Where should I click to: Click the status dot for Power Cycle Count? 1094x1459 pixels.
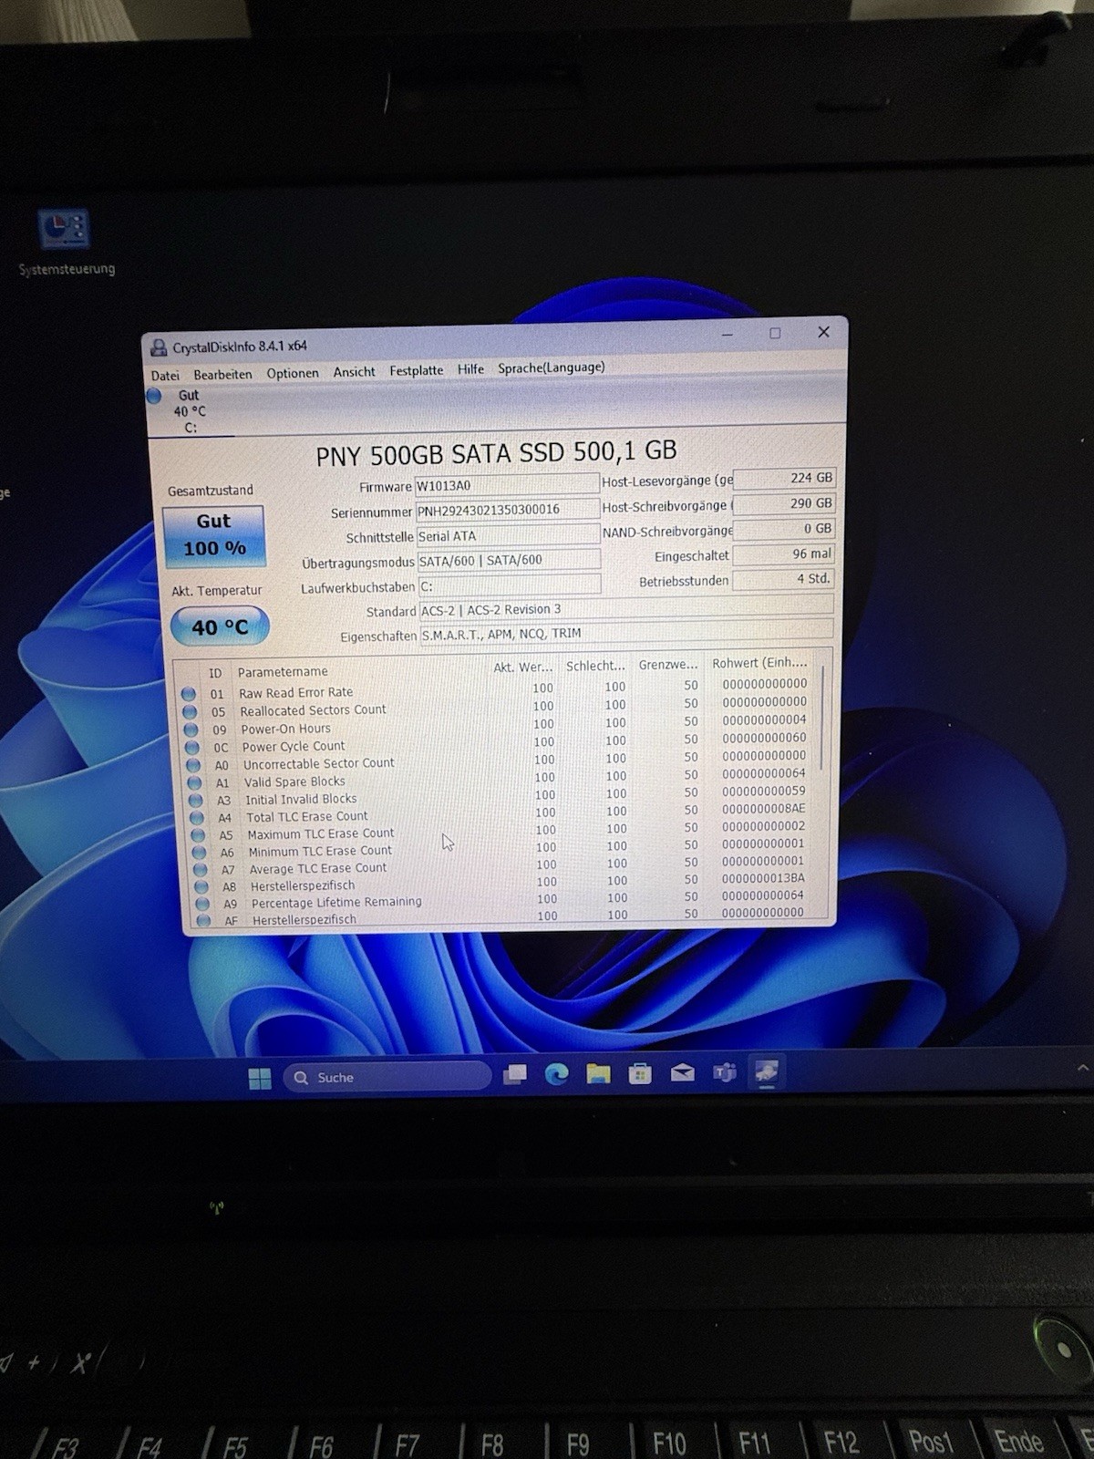192,747
